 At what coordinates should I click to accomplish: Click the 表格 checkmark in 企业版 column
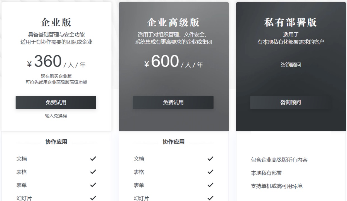(x=93, y=172)
